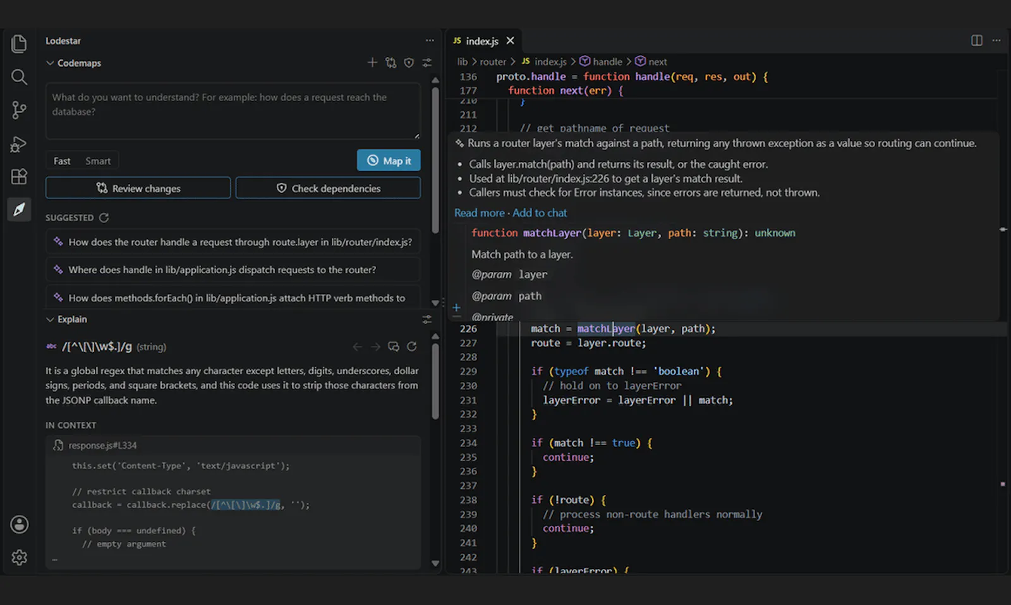This screenshot has width=1011, height=605.
Task: Click the Codemaps question input field
Action: pos(233,111)
